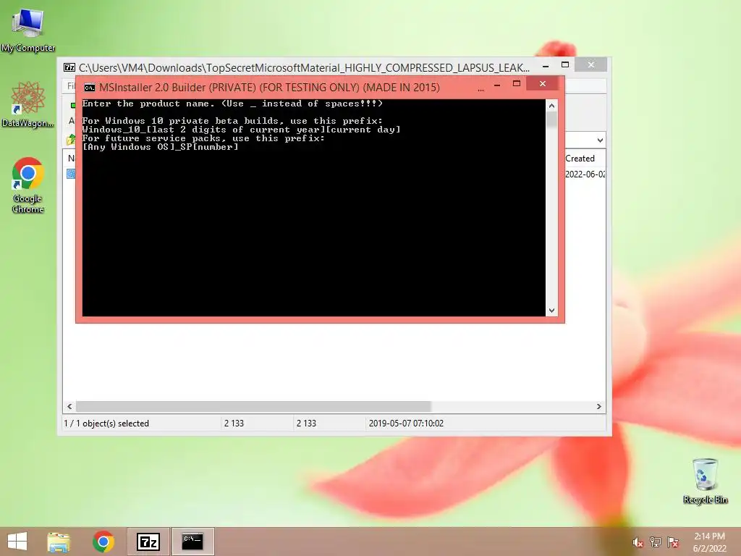Close the MSInstaller 2.0 Builder window
The width and height of the screenshot is (741, 556).
click(543, 84)
